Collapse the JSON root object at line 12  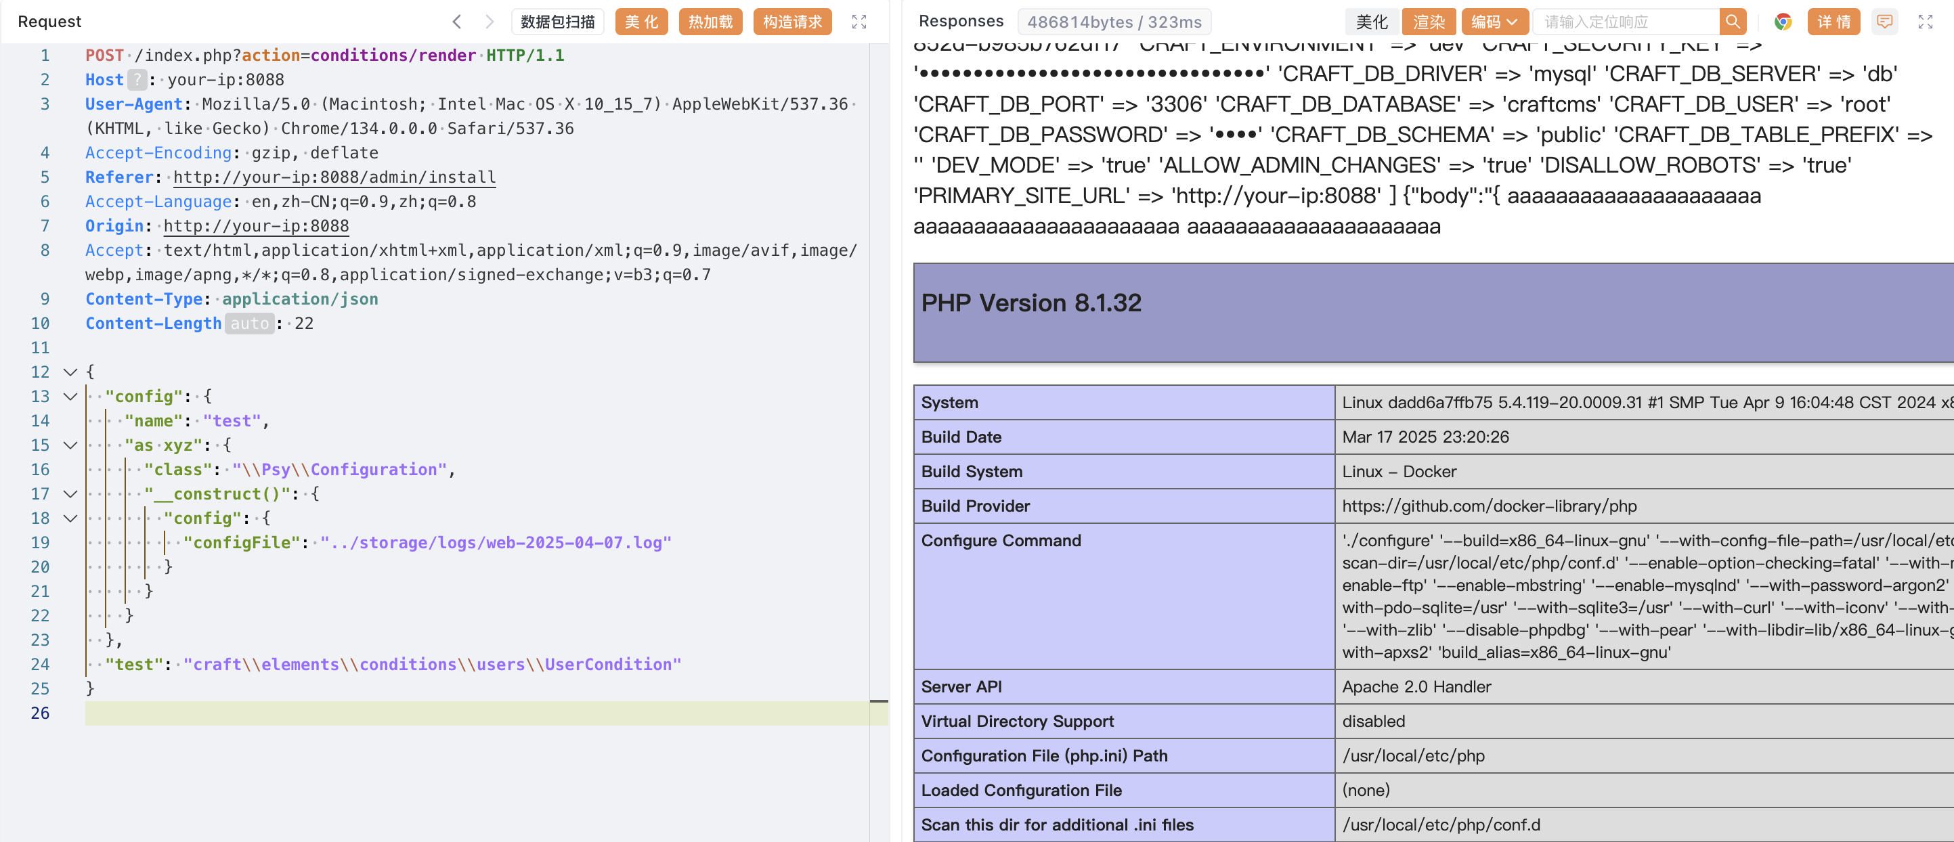[70, 372]
